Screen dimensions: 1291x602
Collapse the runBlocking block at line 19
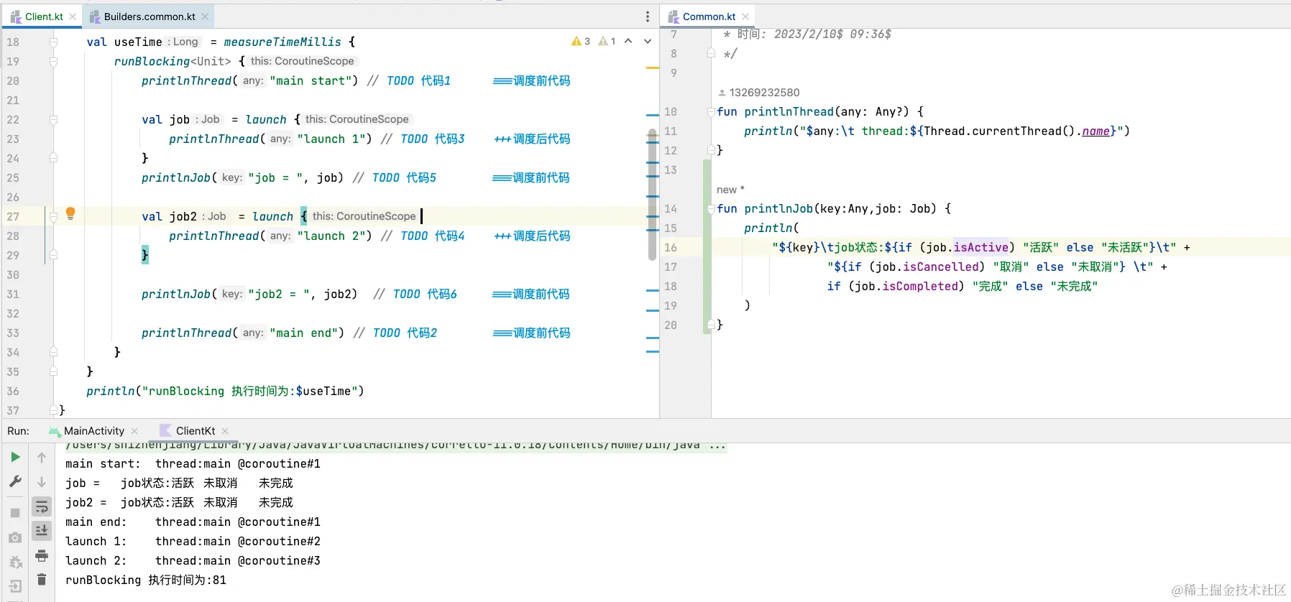coord(53,62)
